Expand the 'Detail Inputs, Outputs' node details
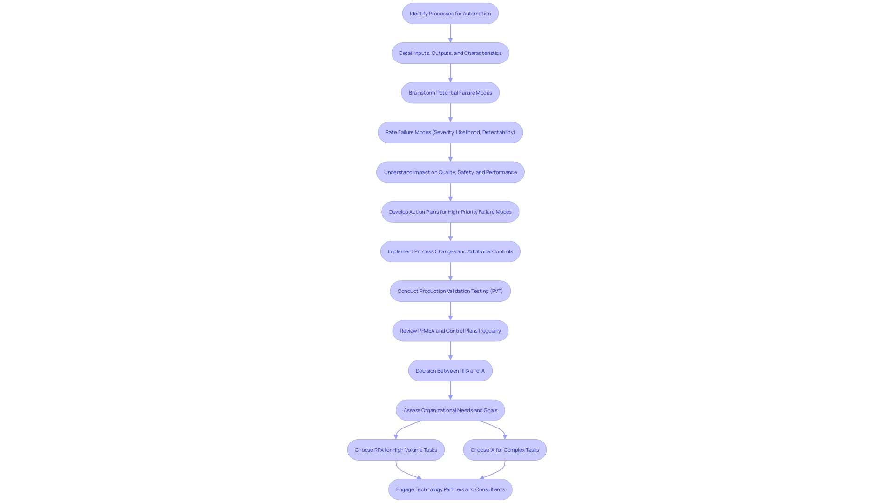Screen dimensions: 894x503 450,53
